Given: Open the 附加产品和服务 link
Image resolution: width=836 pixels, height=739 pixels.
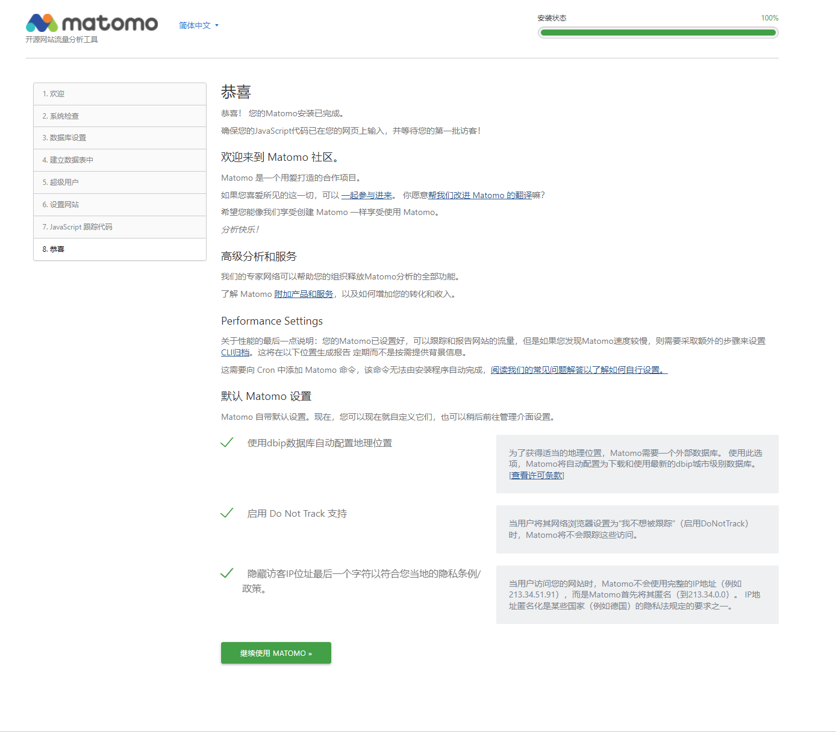Looking at the screenshot, I should click(x=304, y=294).
